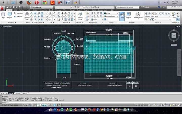This screenshot has width=182, height=114.
Task: Select the Box modeling tool
Action: click(3, 15)
